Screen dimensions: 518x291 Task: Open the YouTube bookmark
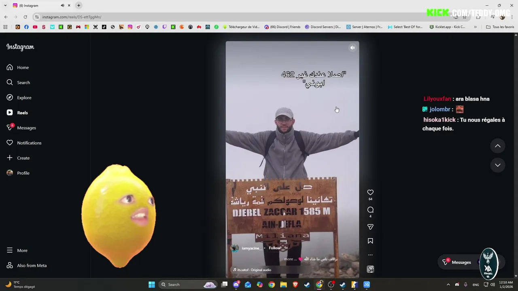[x=35, y=27]
